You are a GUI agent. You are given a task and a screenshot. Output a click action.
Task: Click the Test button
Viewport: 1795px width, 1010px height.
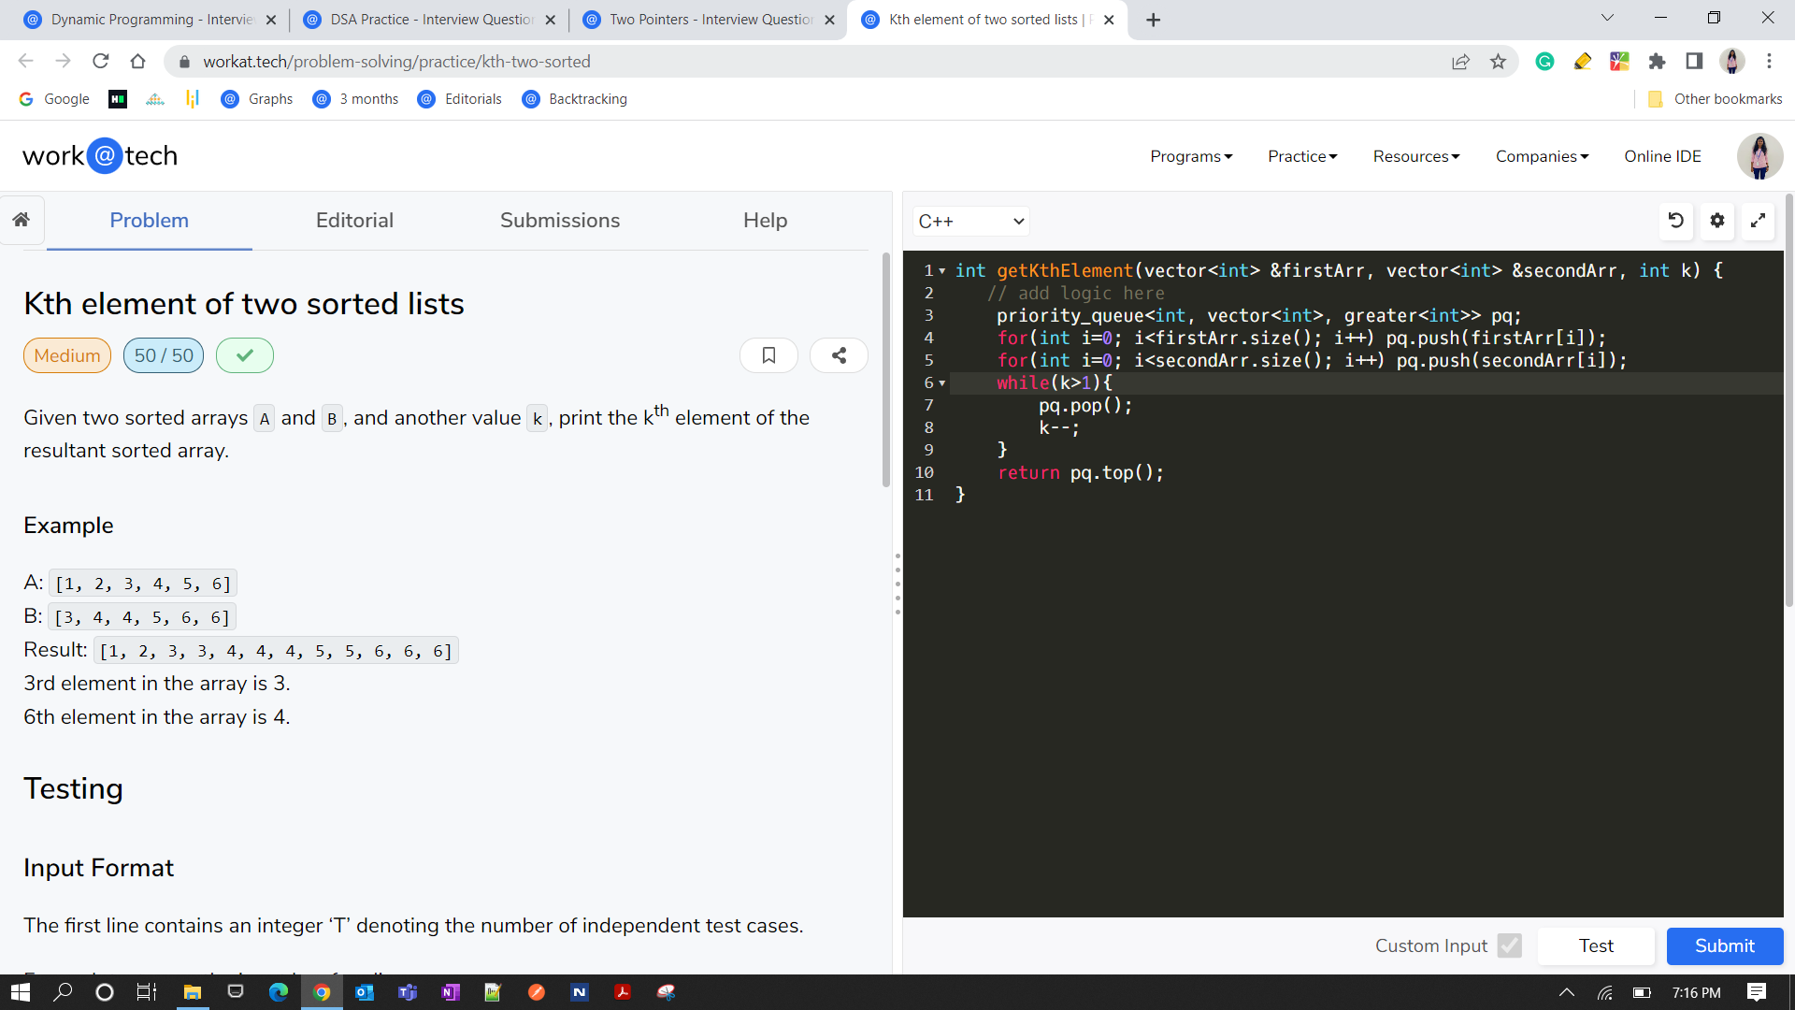1598,945
